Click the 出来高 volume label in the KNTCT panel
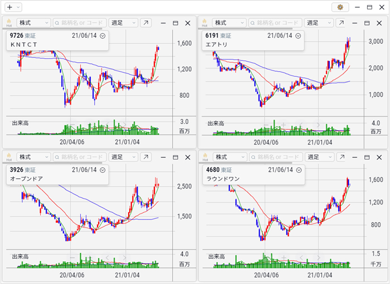This screenshot has height=284, width=390. [x=20, y=123]
